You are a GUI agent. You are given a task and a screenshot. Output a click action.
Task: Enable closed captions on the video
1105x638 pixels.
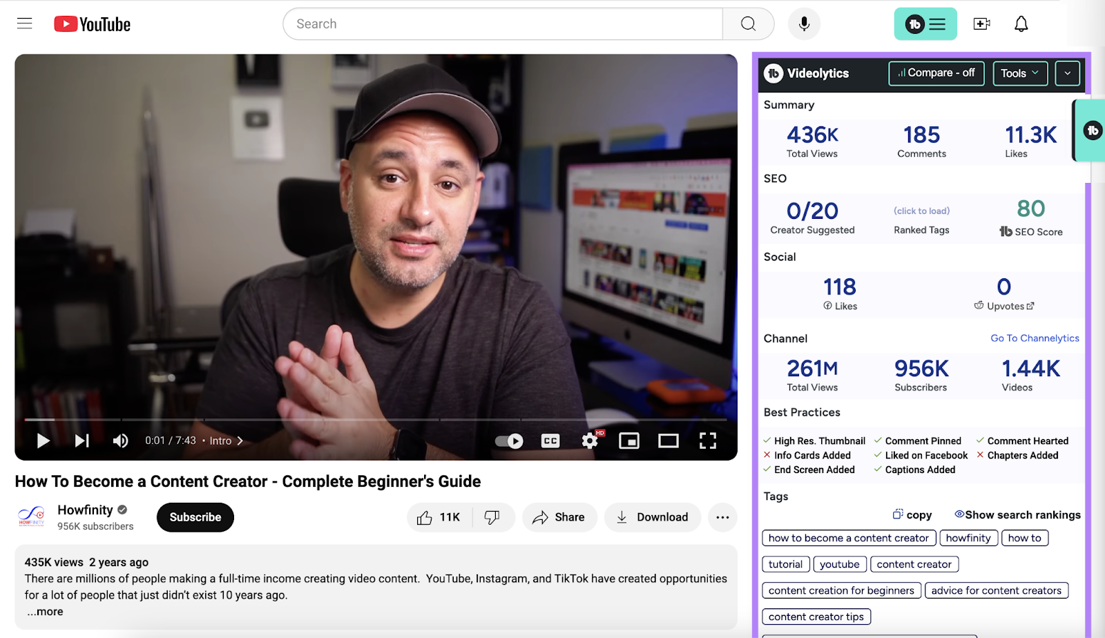[550, 441]
